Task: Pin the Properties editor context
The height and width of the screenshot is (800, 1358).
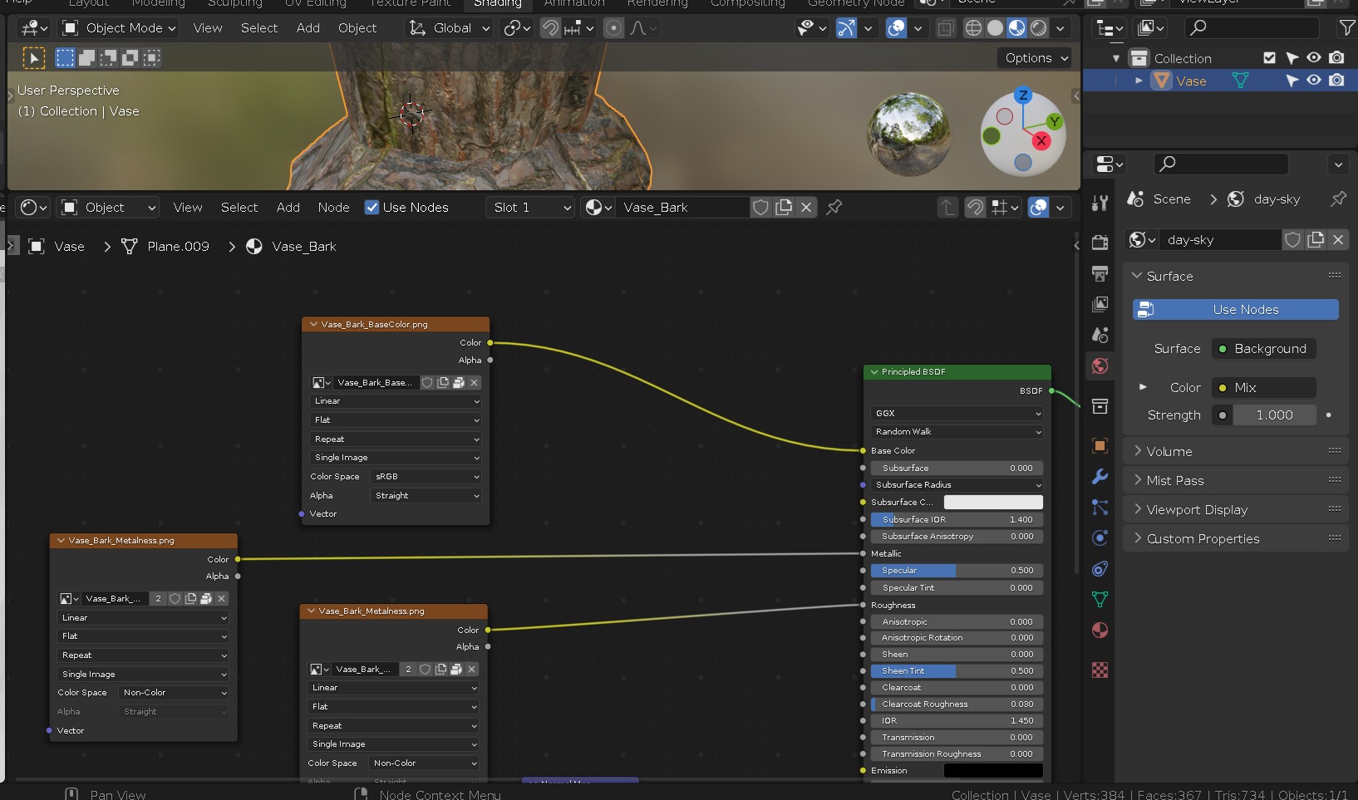Action: pyautogui.click(x=1338, y=199)
